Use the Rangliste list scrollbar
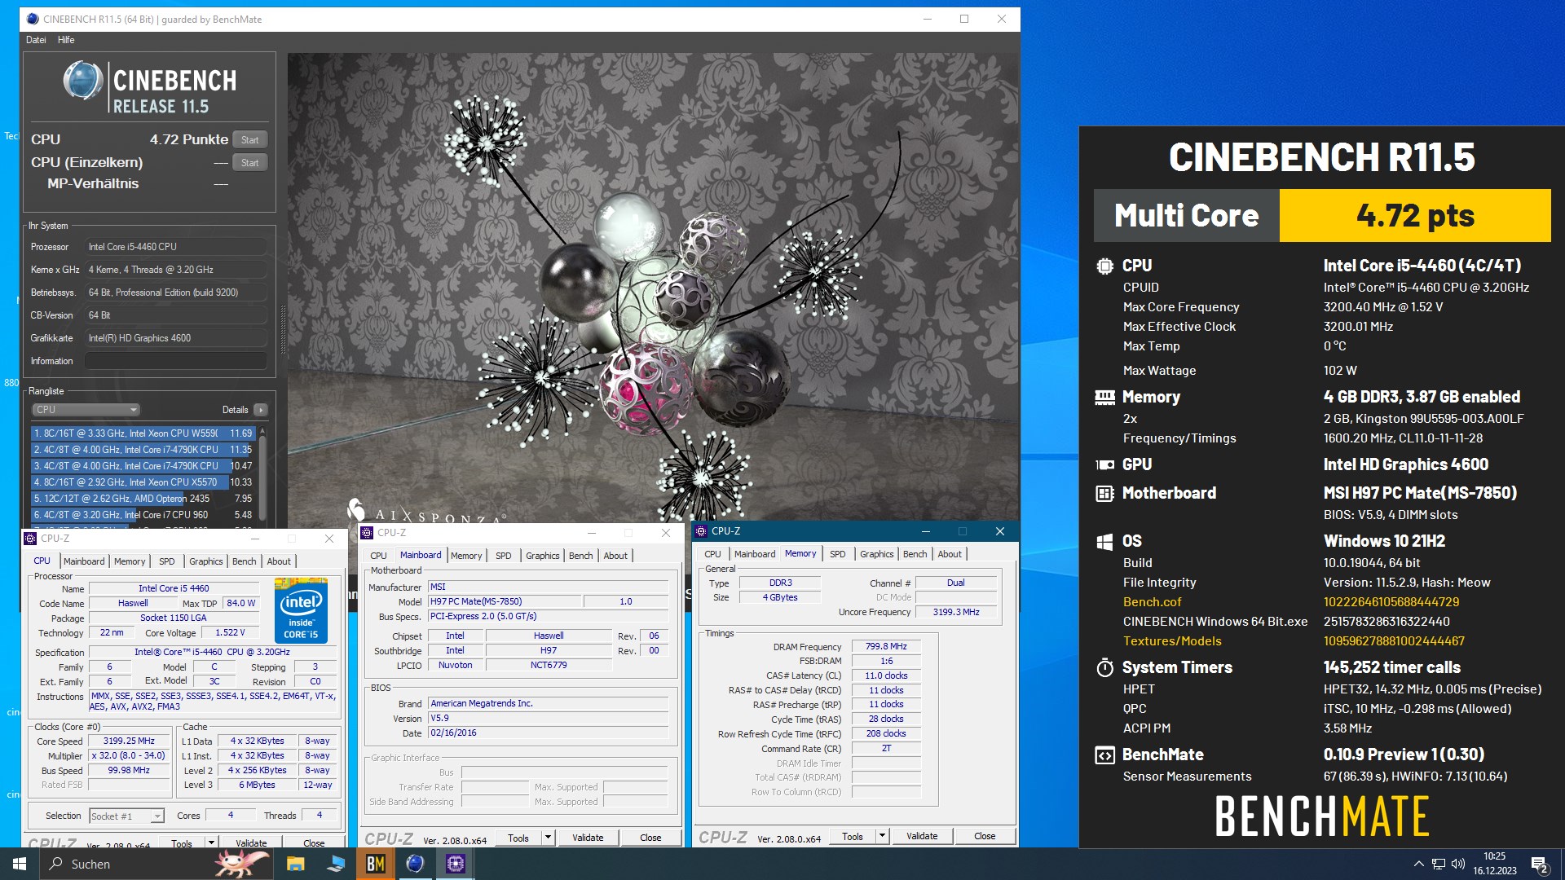The height and width of the screenshot is (880, 1565). click(x=262, y=477)
